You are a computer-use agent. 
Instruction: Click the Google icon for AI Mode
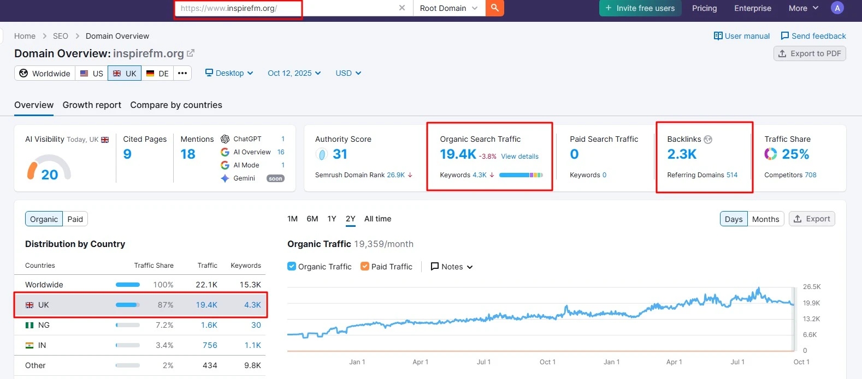point(225,165)
